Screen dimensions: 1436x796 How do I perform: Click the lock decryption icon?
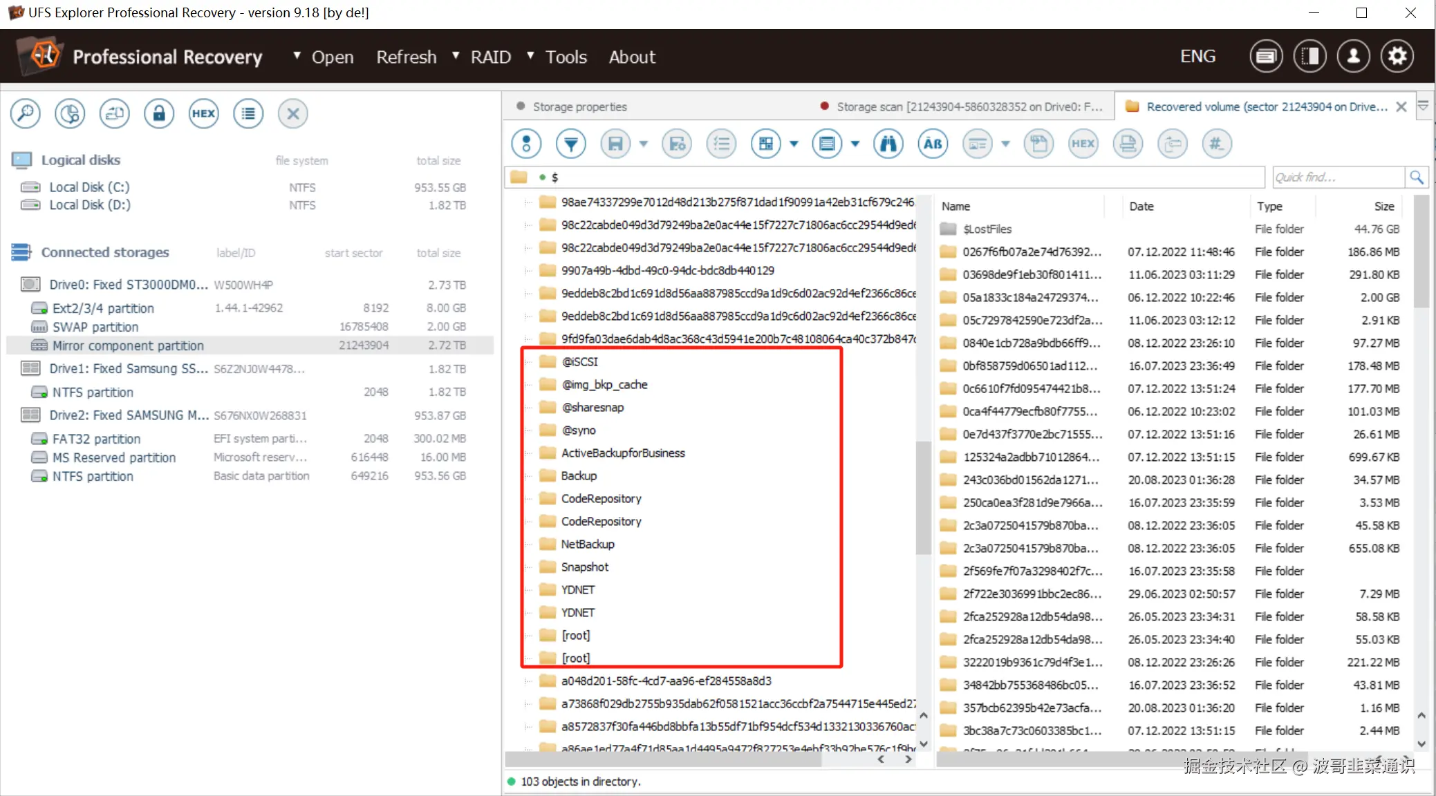click(x=159, y=114)
